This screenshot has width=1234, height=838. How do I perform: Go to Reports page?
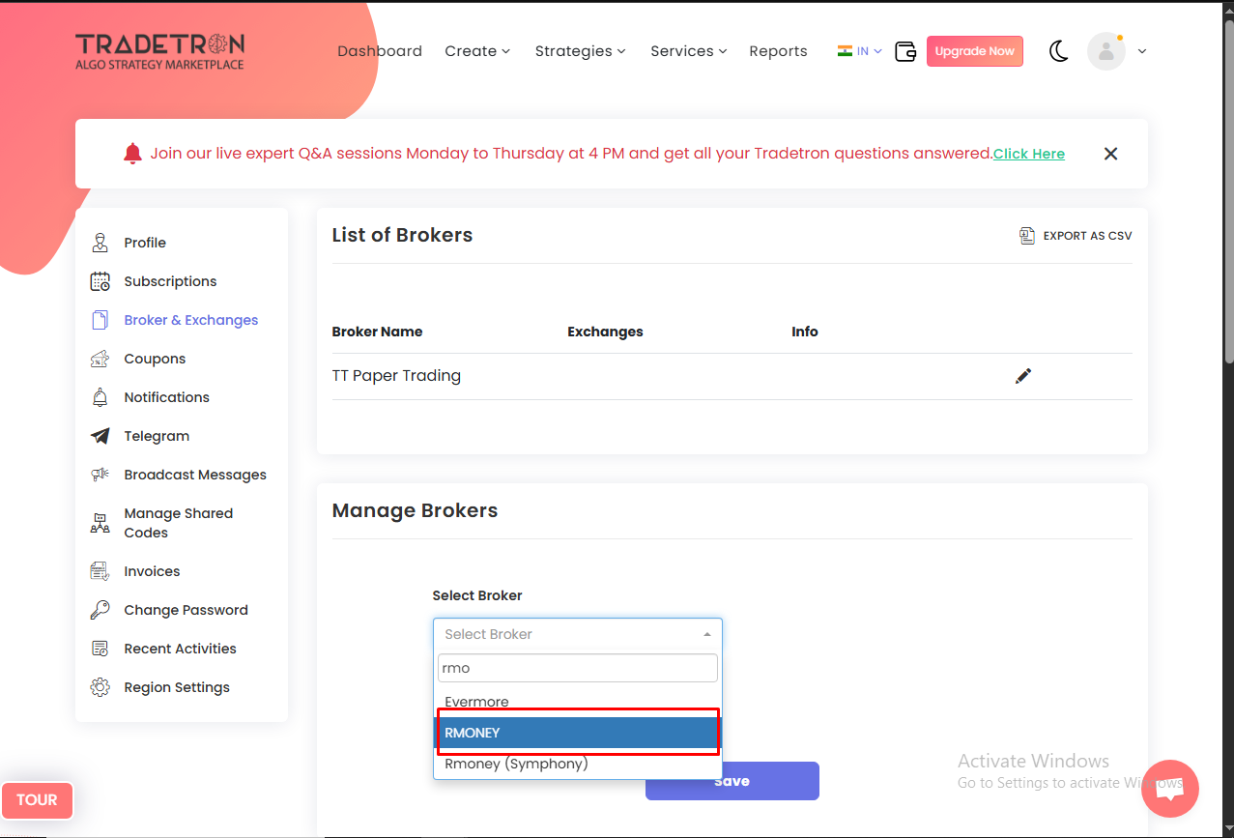(778, 51)
